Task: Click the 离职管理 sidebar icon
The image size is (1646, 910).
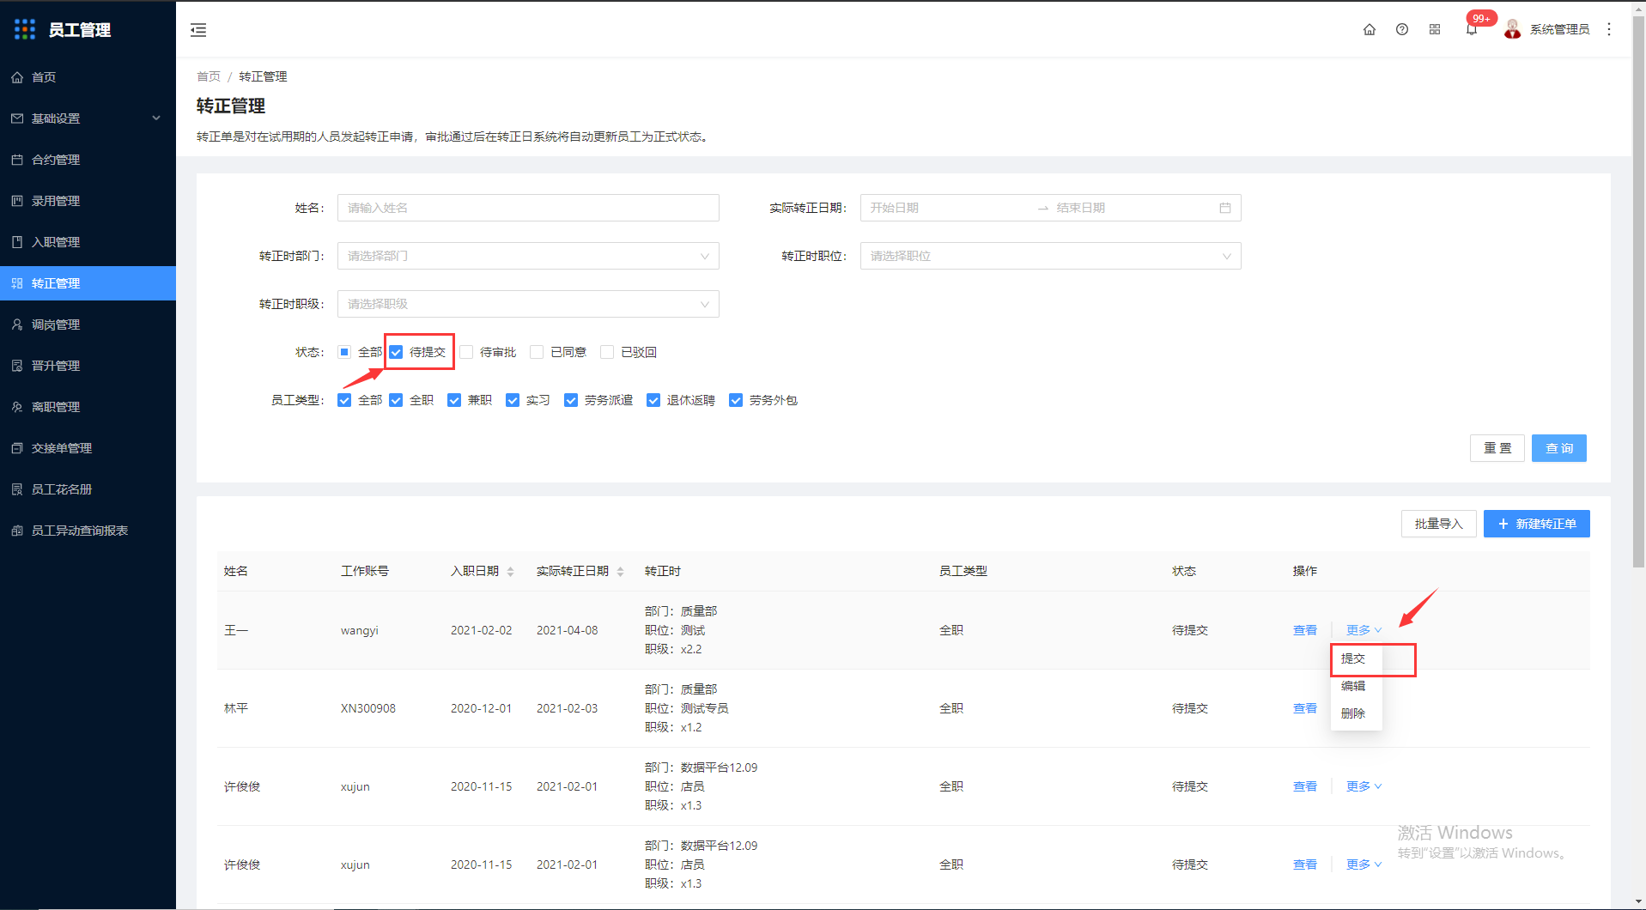Action: pos(17,407)
